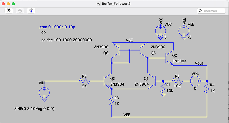Select the VIN sine voltage source symbol

44,93
